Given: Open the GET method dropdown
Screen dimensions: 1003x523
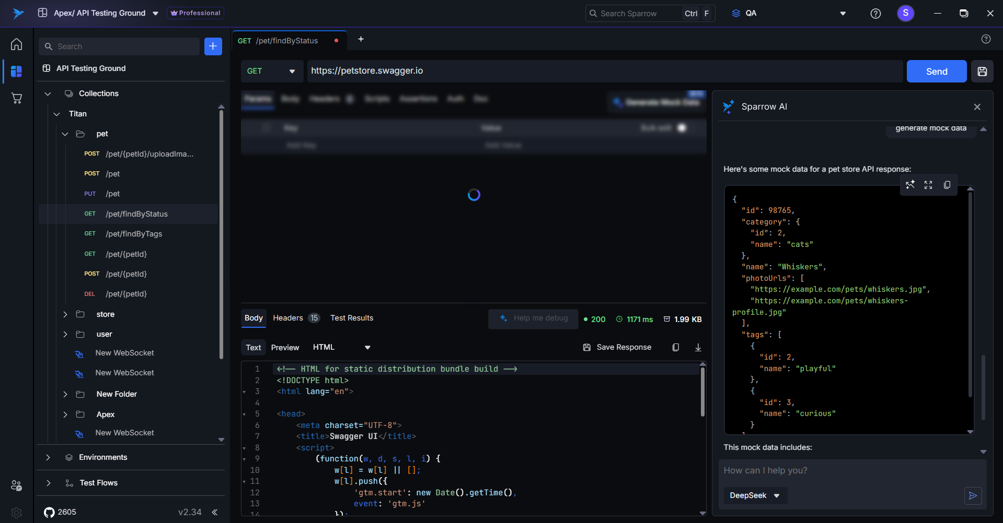Looking at the screenshot, I should pos(271,72).
